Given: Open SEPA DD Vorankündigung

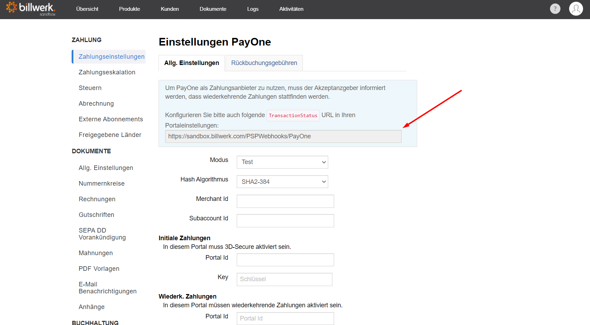Looking at the screenshot, I should pyautogui.click(x=102, y=234).
